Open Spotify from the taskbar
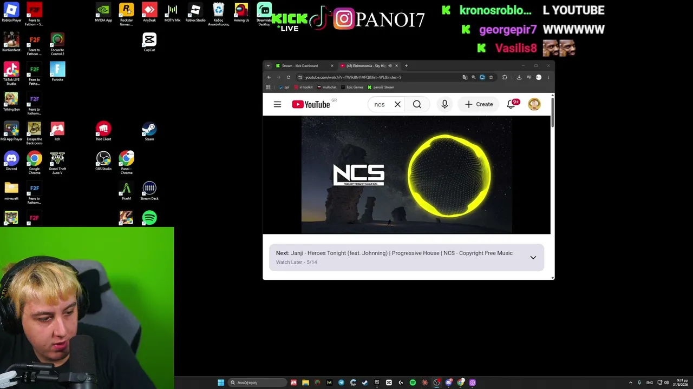Image resolution: width=693 pixels, height=389 pixels. coord(413,383)
